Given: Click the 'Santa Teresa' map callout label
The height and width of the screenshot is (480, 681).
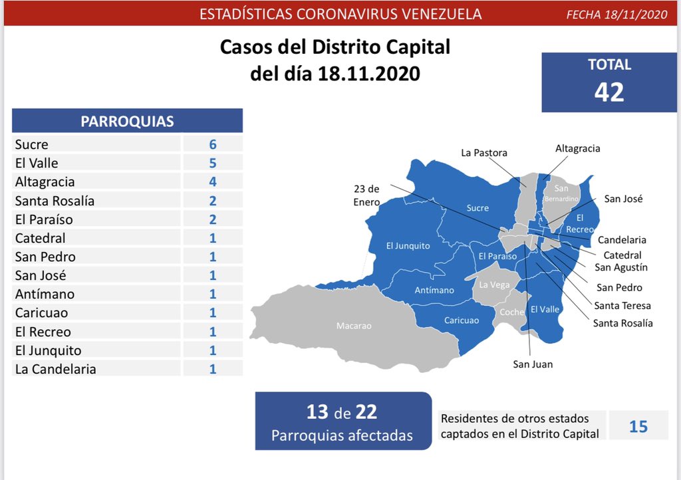Looking at the screenshot, I should [x=622, y=306].
